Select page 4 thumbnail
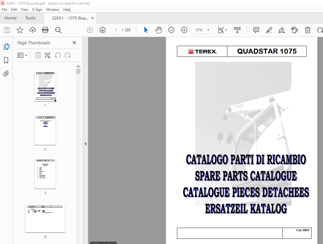This screenshot has height=244, width=323. [x=45, y=218]
